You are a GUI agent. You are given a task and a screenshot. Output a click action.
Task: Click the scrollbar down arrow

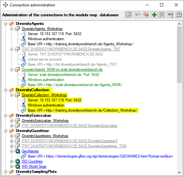click(x=179, y=172)
